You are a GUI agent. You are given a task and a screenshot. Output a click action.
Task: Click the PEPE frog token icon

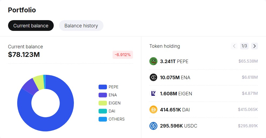pos(153,61)
